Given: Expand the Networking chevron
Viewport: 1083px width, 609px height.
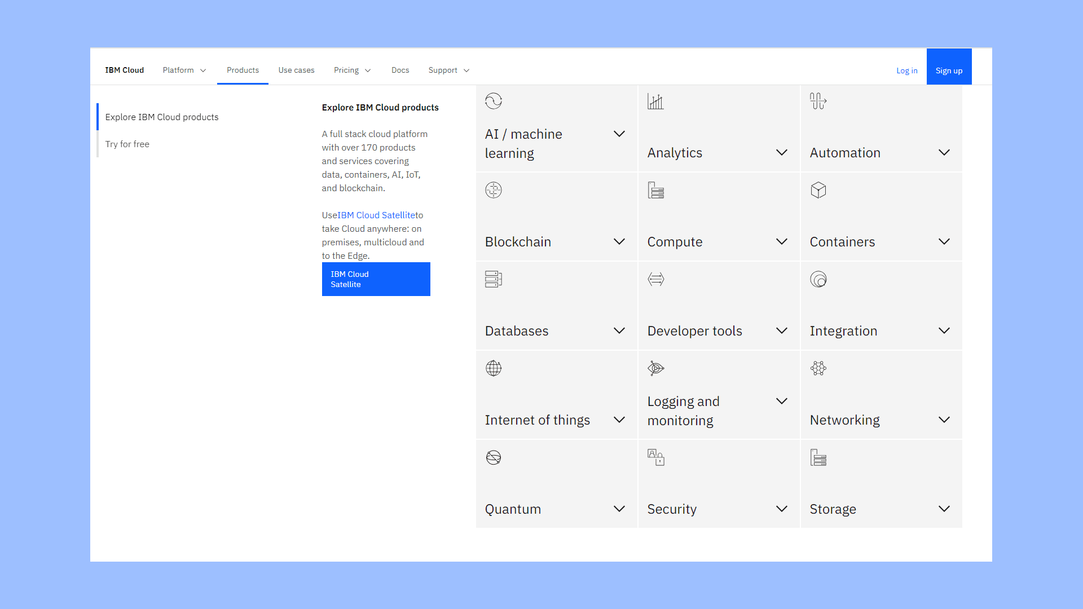Looking at the screenshot, I should click(x=944, y=420).
